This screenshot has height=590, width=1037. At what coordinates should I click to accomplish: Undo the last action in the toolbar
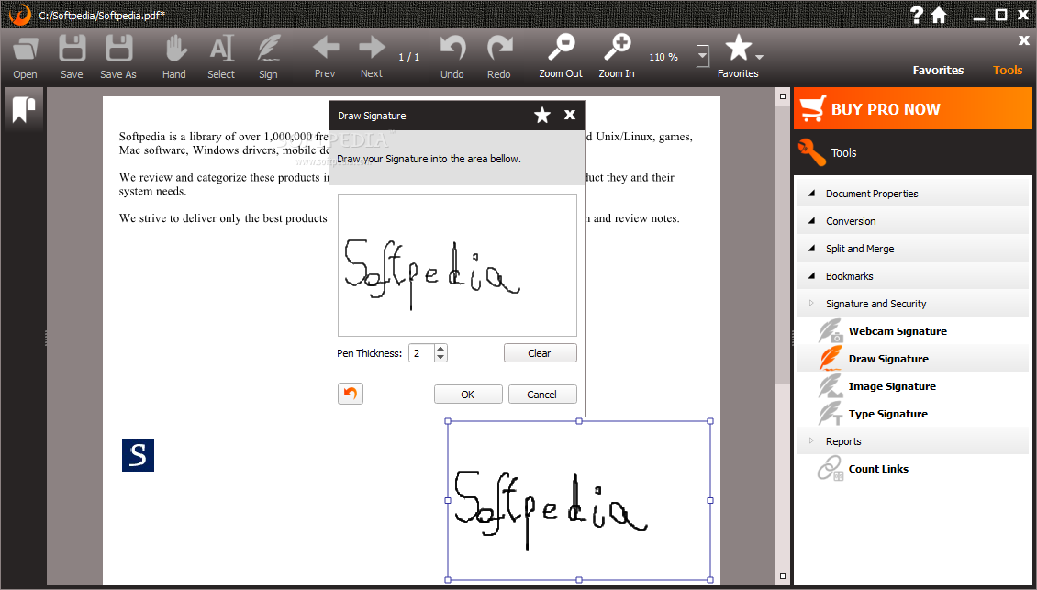coord(452,57)
